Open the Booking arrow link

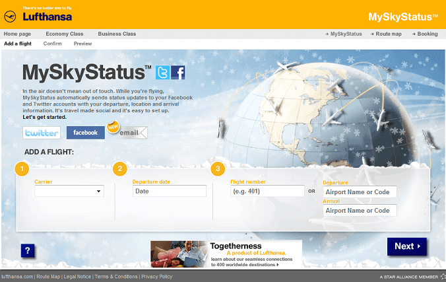pos(425,34)
